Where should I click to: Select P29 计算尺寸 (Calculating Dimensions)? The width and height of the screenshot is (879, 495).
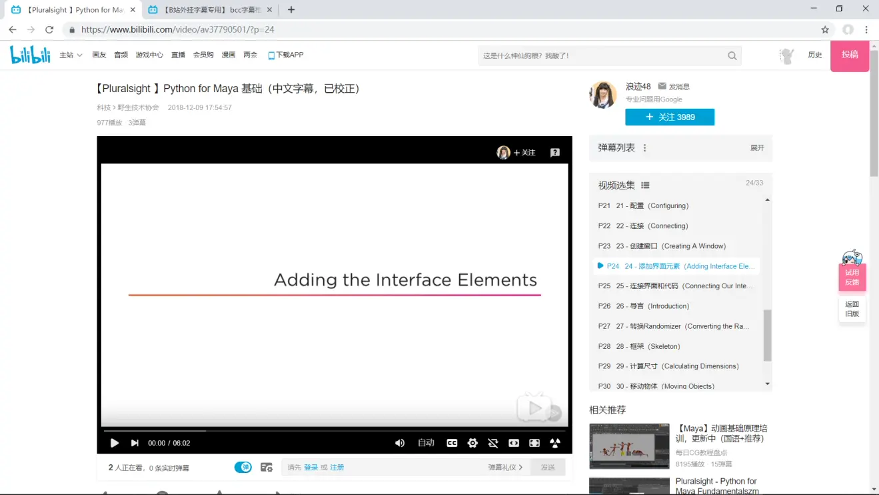tap(676, 366)
